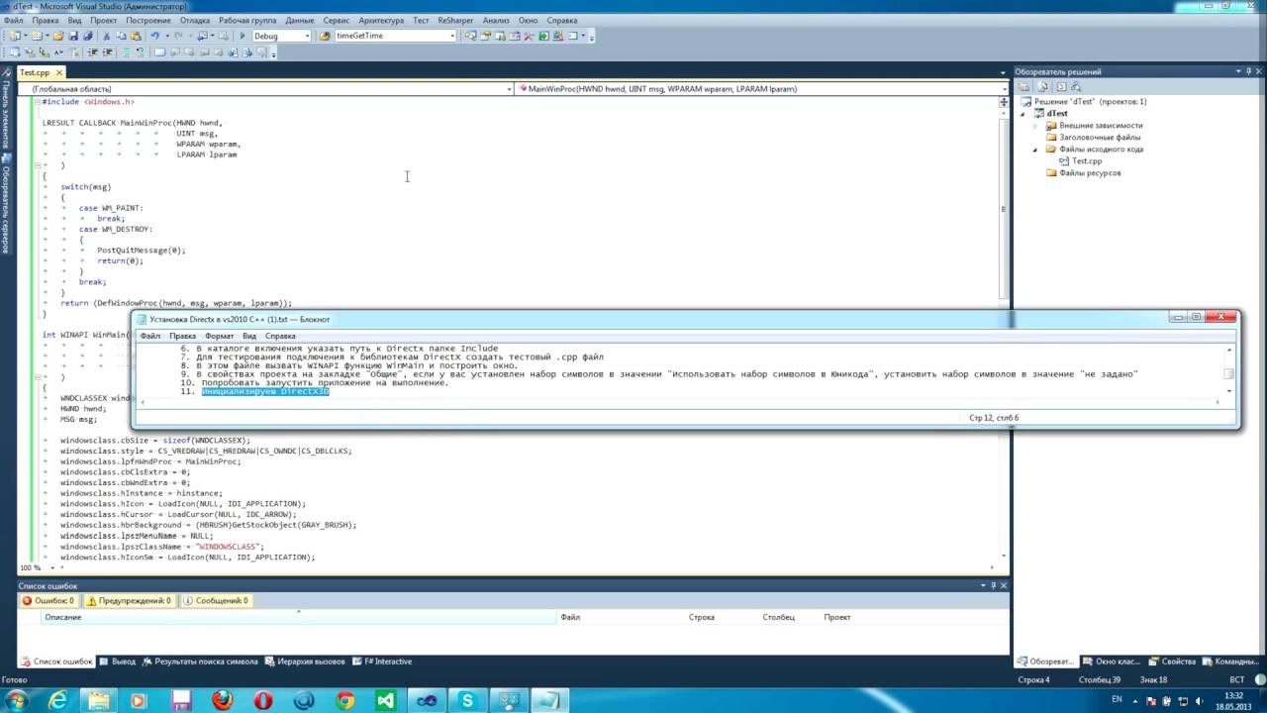Open Internet Explorer from taskbar

(x=57, y=700)
